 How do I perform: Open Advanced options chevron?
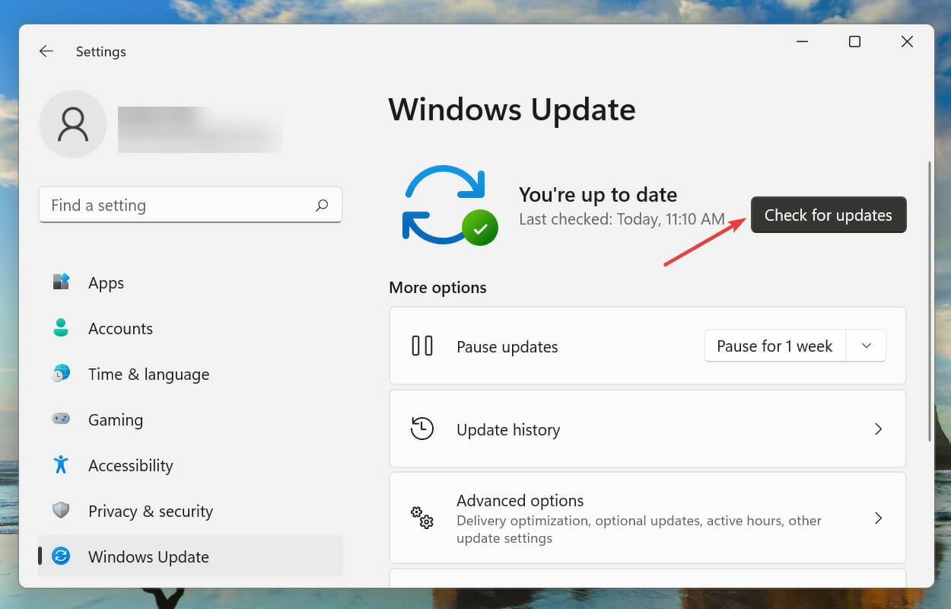878,518
